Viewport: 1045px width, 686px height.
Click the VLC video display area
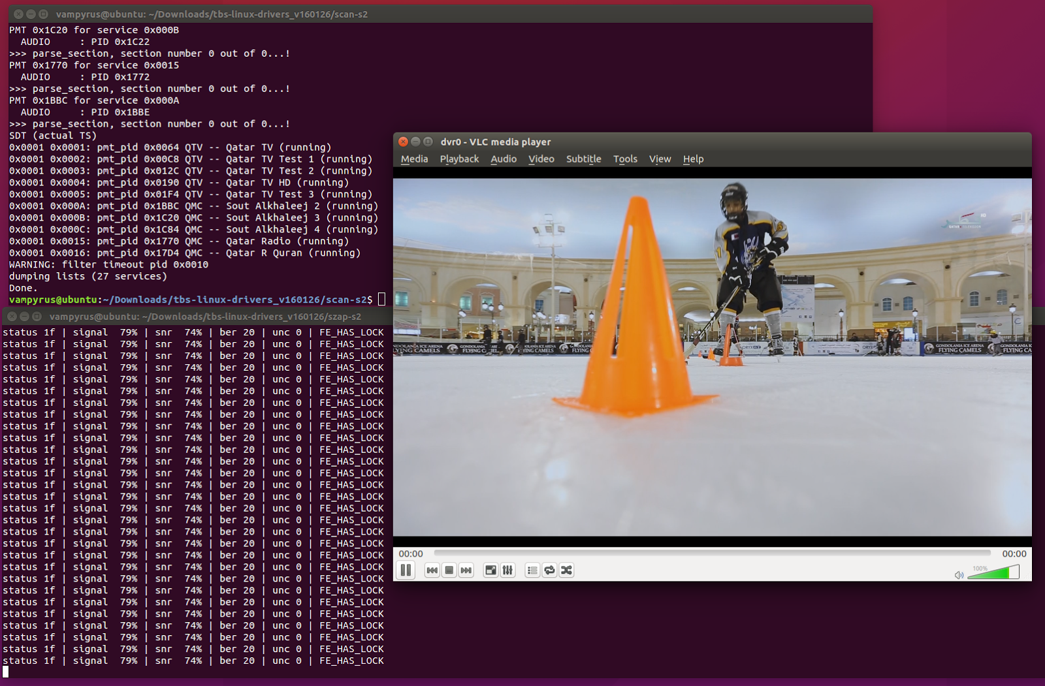[712, 357]
